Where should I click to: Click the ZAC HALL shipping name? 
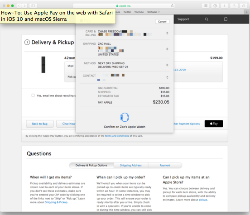(x=104, y=43)
